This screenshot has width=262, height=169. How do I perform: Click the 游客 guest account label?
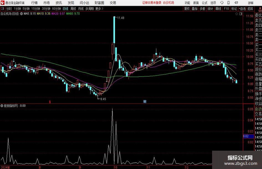pyautogui.click(x=251, y=3)
